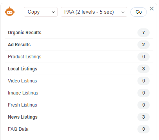Click the Ad Results count badge

pos(143,45)
